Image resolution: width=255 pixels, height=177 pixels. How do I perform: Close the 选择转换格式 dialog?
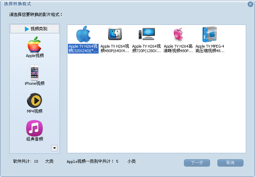250,4
